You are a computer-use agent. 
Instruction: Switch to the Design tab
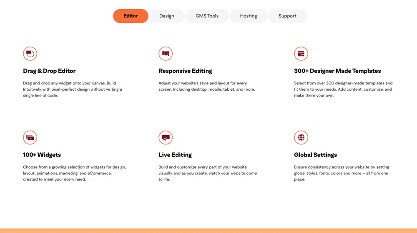167,16
